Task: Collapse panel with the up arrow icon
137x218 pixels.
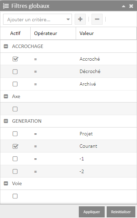Action: [x=124, y=6]
